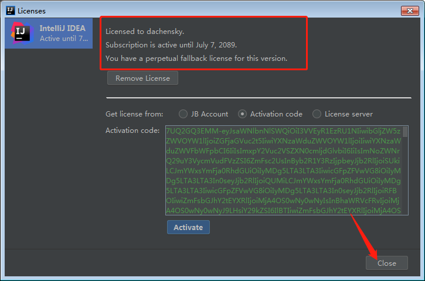The width and height of the screenshot is (425, 281).
Task: Select IntelliJ IDEA entry in product list
Action: point(49,33)
